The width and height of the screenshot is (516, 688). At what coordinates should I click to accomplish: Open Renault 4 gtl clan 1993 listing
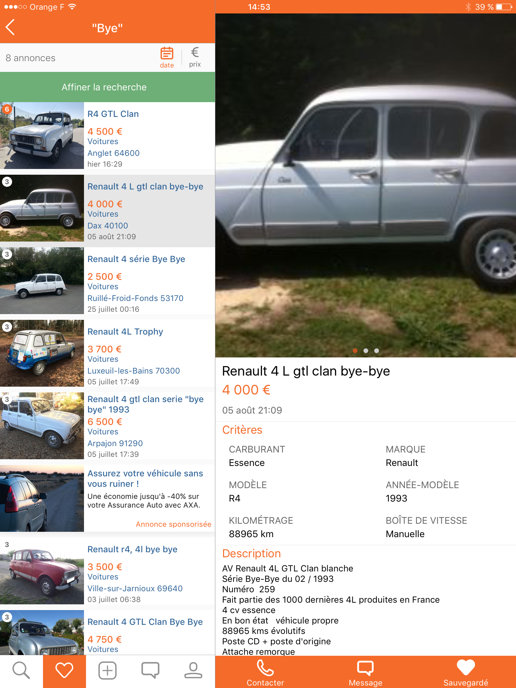107,426
